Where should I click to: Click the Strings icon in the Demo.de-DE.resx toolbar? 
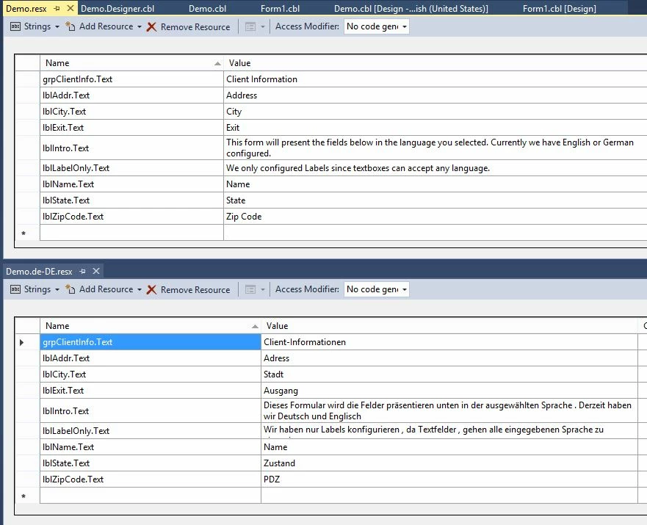(15, 289)
